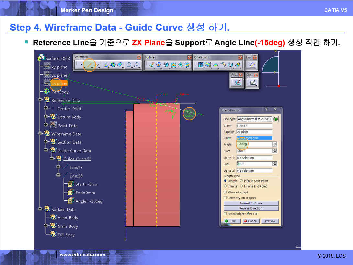The width and height of the screenshot is (353, 265).
Task: Enable the Mirrored extent checkbox
Action: pyautogui.click(x=225, y=192)
